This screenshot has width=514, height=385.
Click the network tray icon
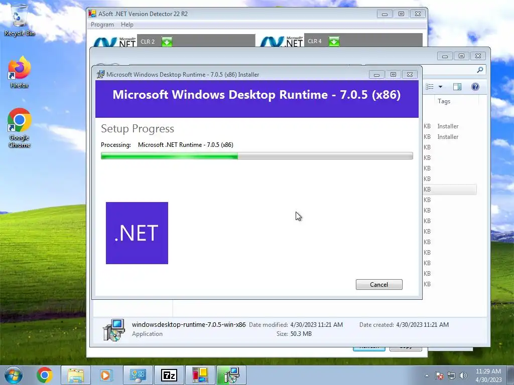pos(451,375)
